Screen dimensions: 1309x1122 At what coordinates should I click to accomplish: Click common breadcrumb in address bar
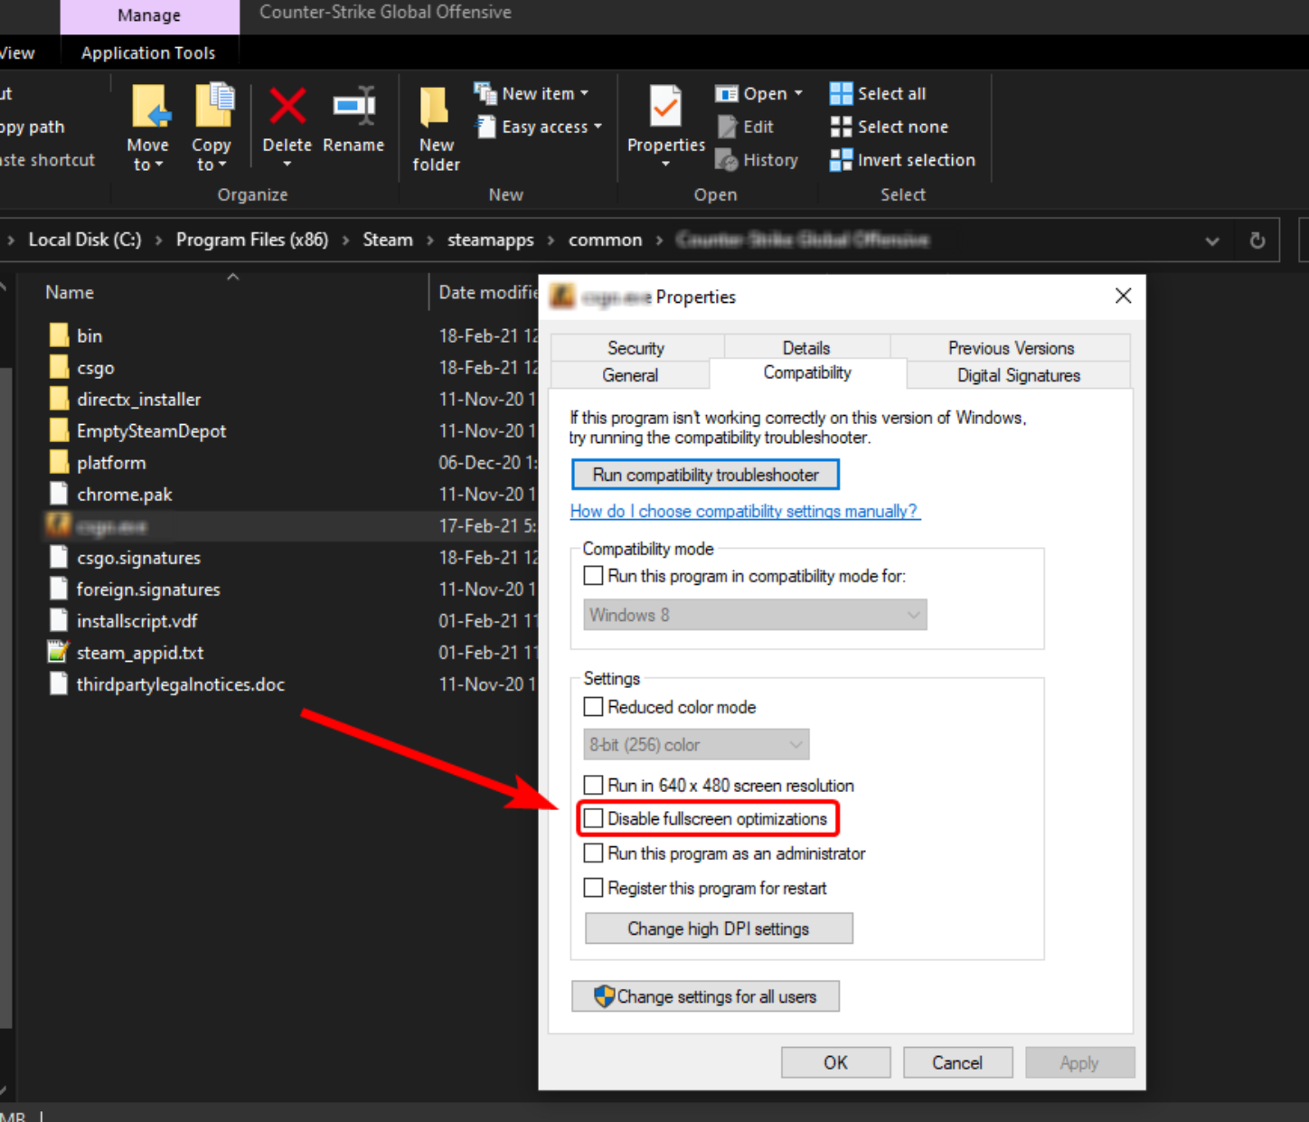tap(605, 240)
